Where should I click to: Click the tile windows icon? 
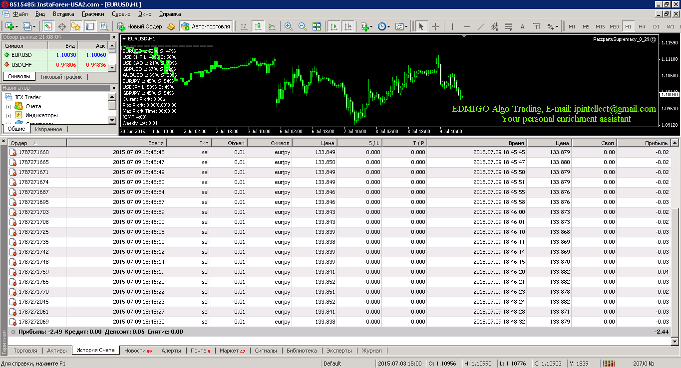pos(317,26)
